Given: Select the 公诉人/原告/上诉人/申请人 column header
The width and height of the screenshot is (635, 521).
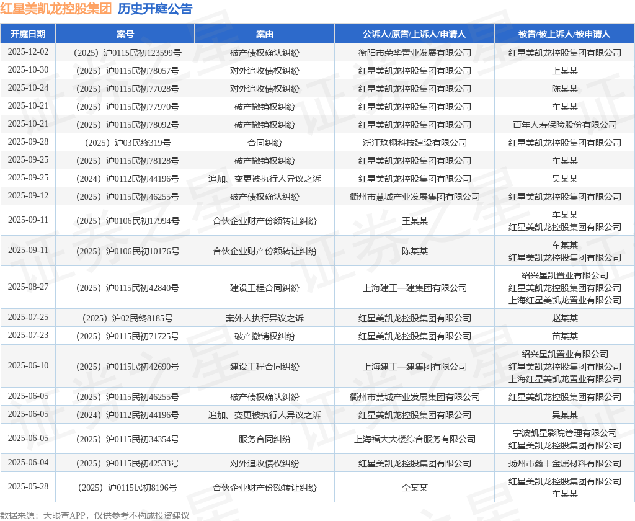Looking at the screenshot, I should click(x=414, y=34).
